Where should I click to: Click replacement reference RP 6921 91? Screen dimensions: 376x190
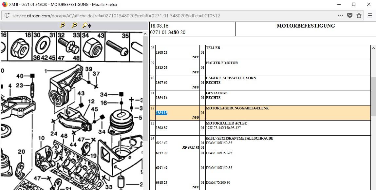191,147
